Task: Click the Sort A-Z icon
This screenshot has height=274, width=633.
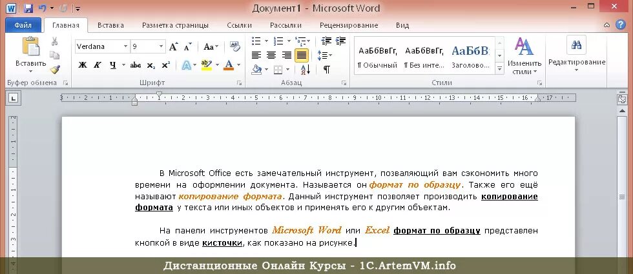Action: [x=306, y=70]
